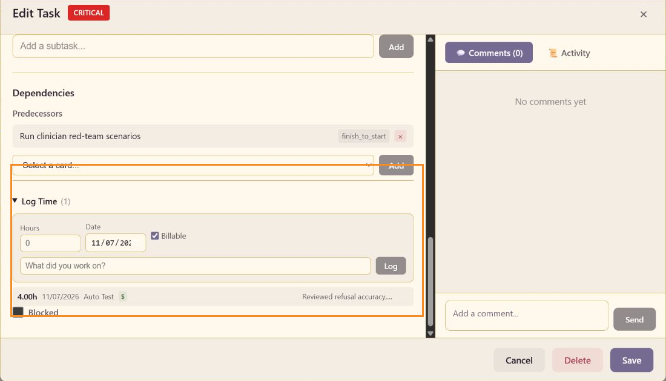Uncheck the Billable checkbox
The image size is (666, 381).
click(155, 236)
